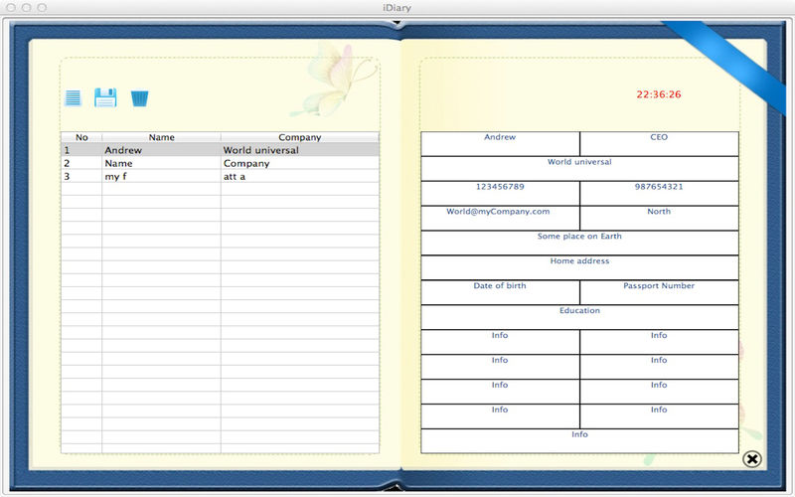Click the World universal company field
This screenshot has height=497, width=795.
579,169
